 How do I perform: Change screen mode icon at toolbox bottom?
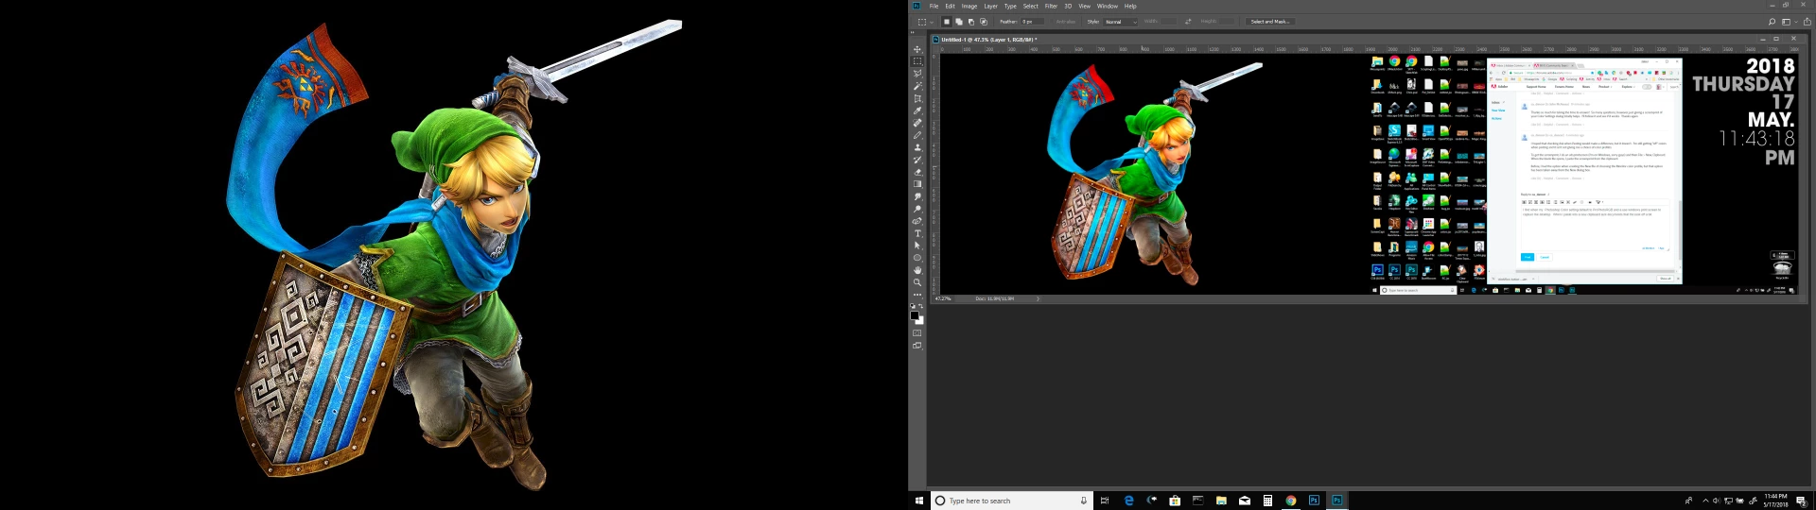tap(917, 346)
